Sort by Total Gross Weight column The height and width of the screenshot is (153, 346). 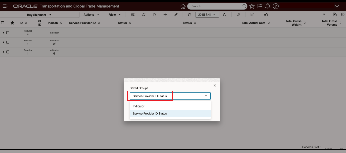click(x=305, y=23)
